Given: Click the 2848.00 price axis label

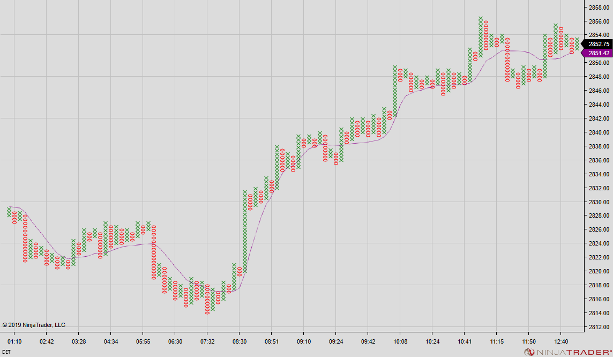Looking at the screenshot, I should pyautogui.click(x=599, y=77).
